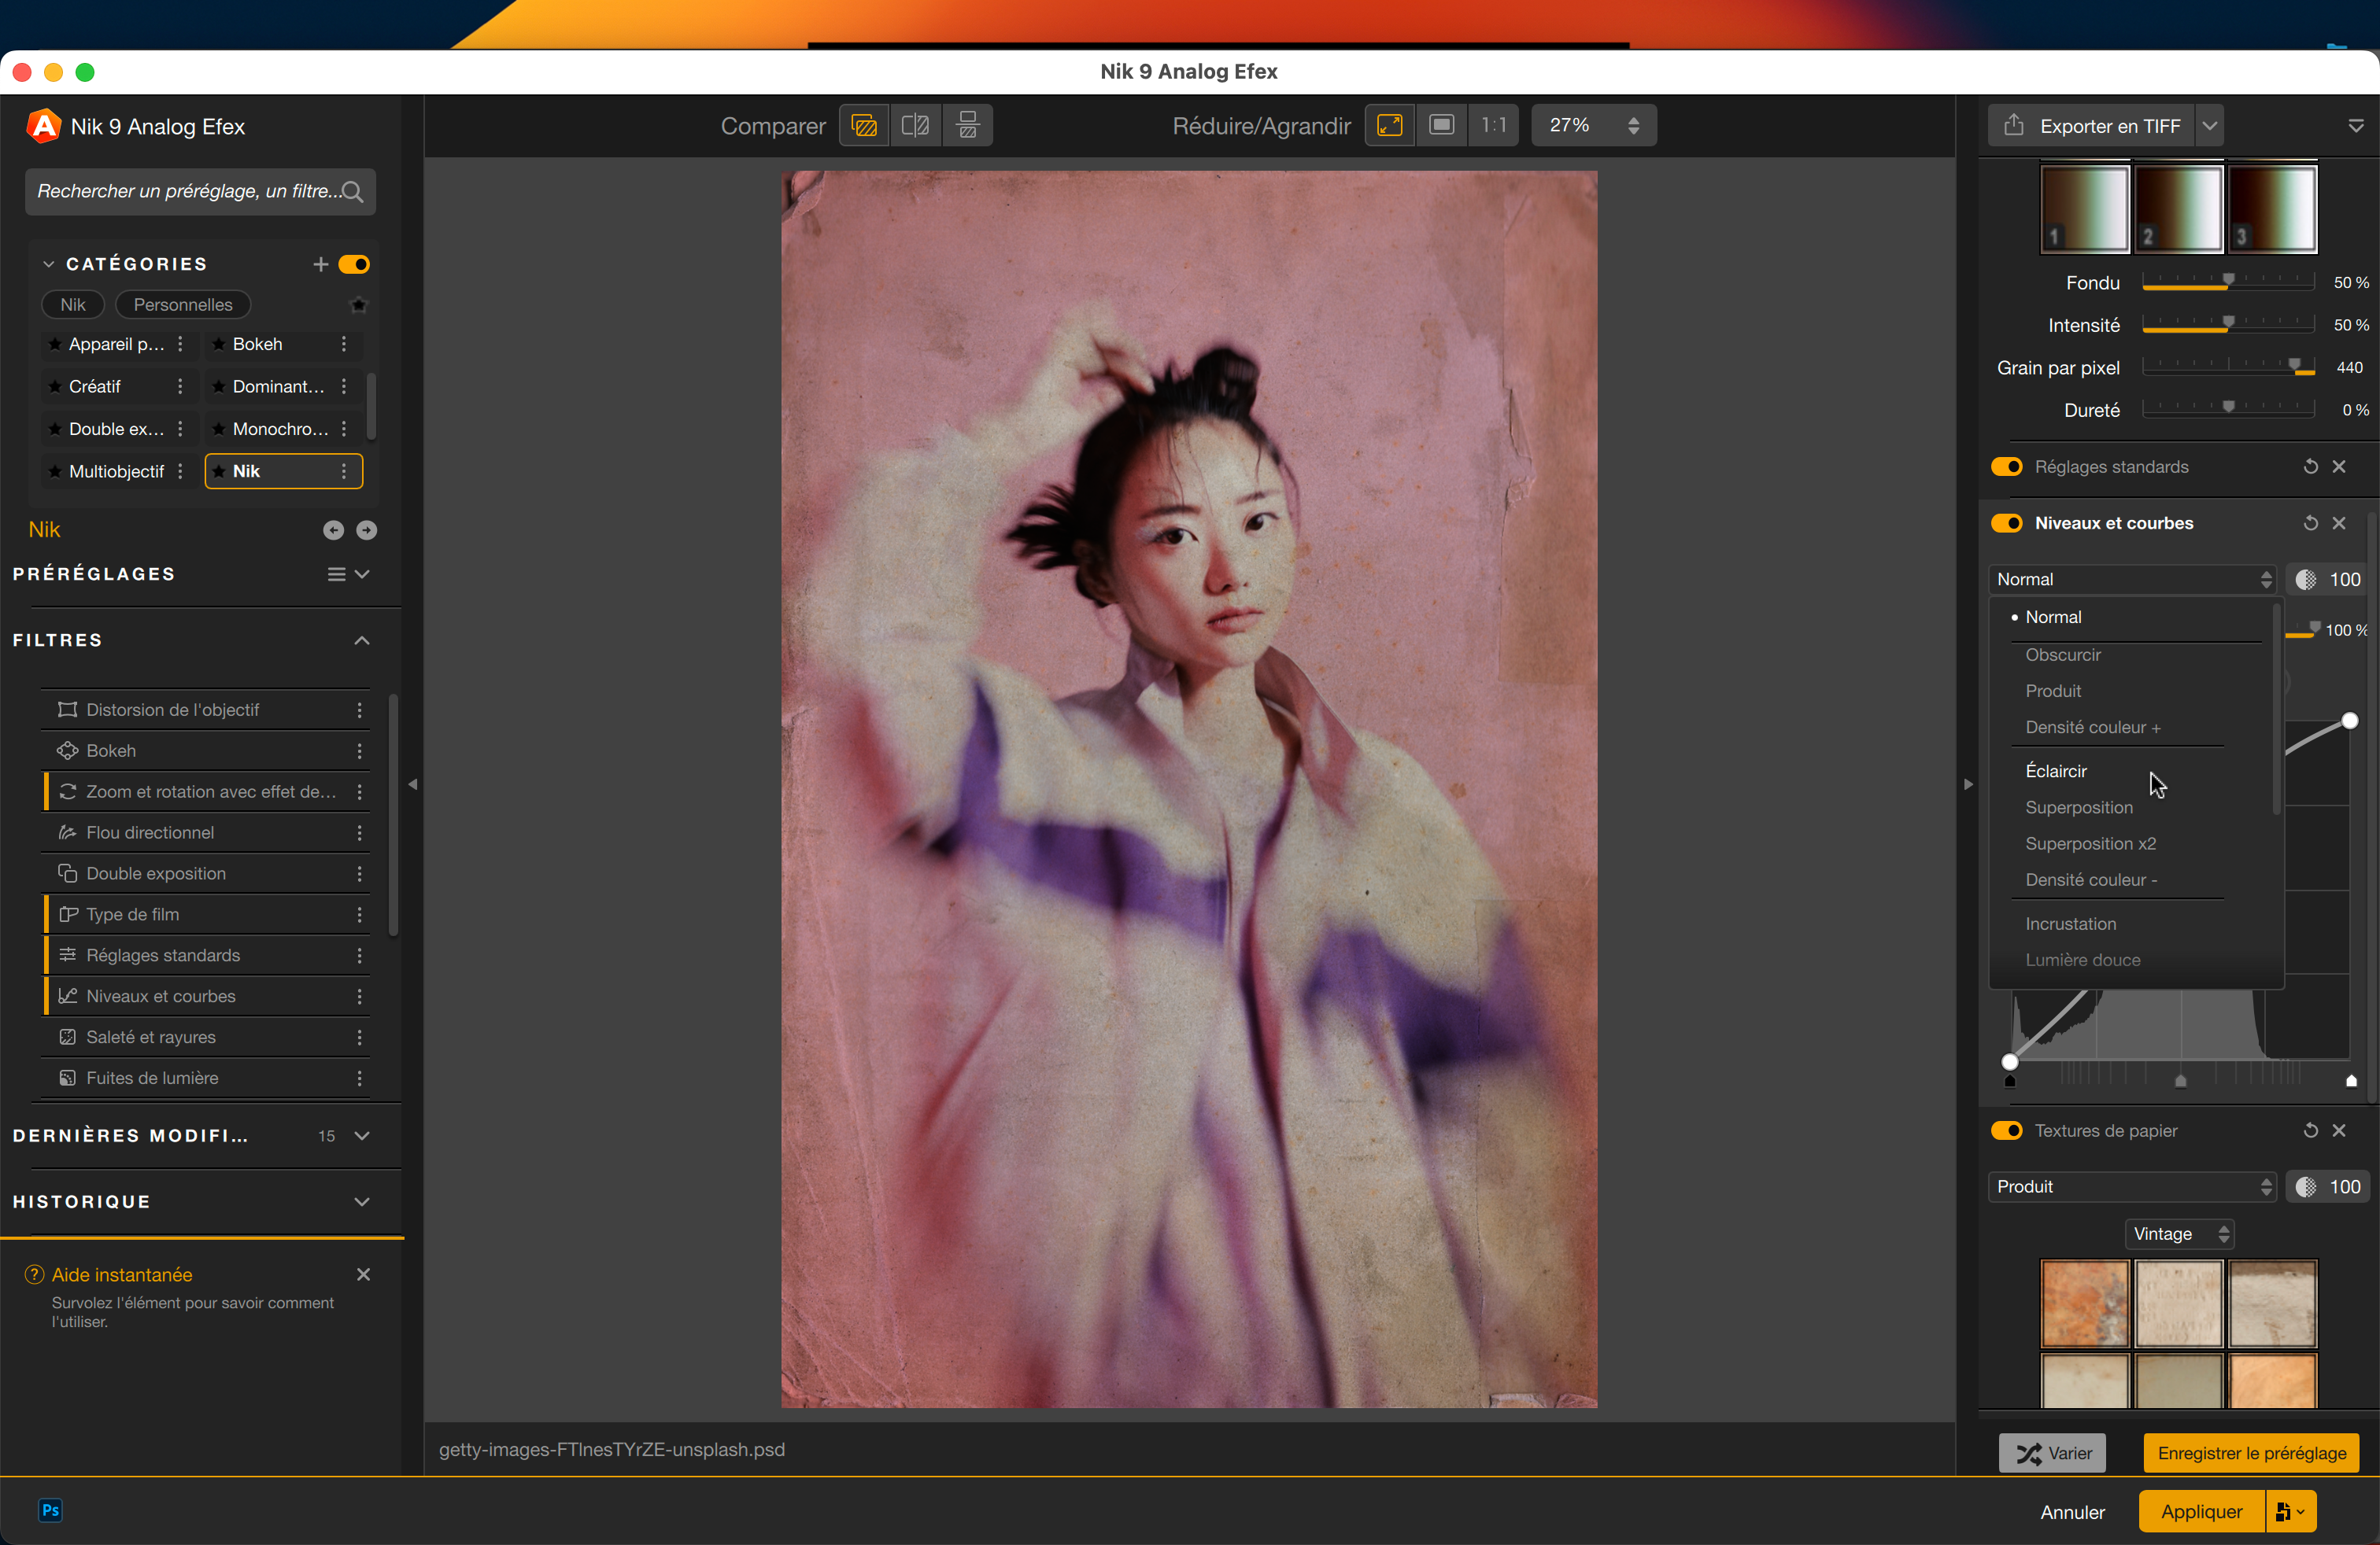This screenshot has width=2380, height=1545.
Task: Disable the Réglages standards filter
Action: point(2006,466)
